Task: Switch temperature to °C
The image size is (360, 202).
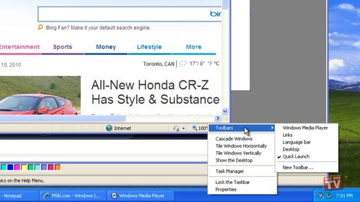Action: point(216,63)
